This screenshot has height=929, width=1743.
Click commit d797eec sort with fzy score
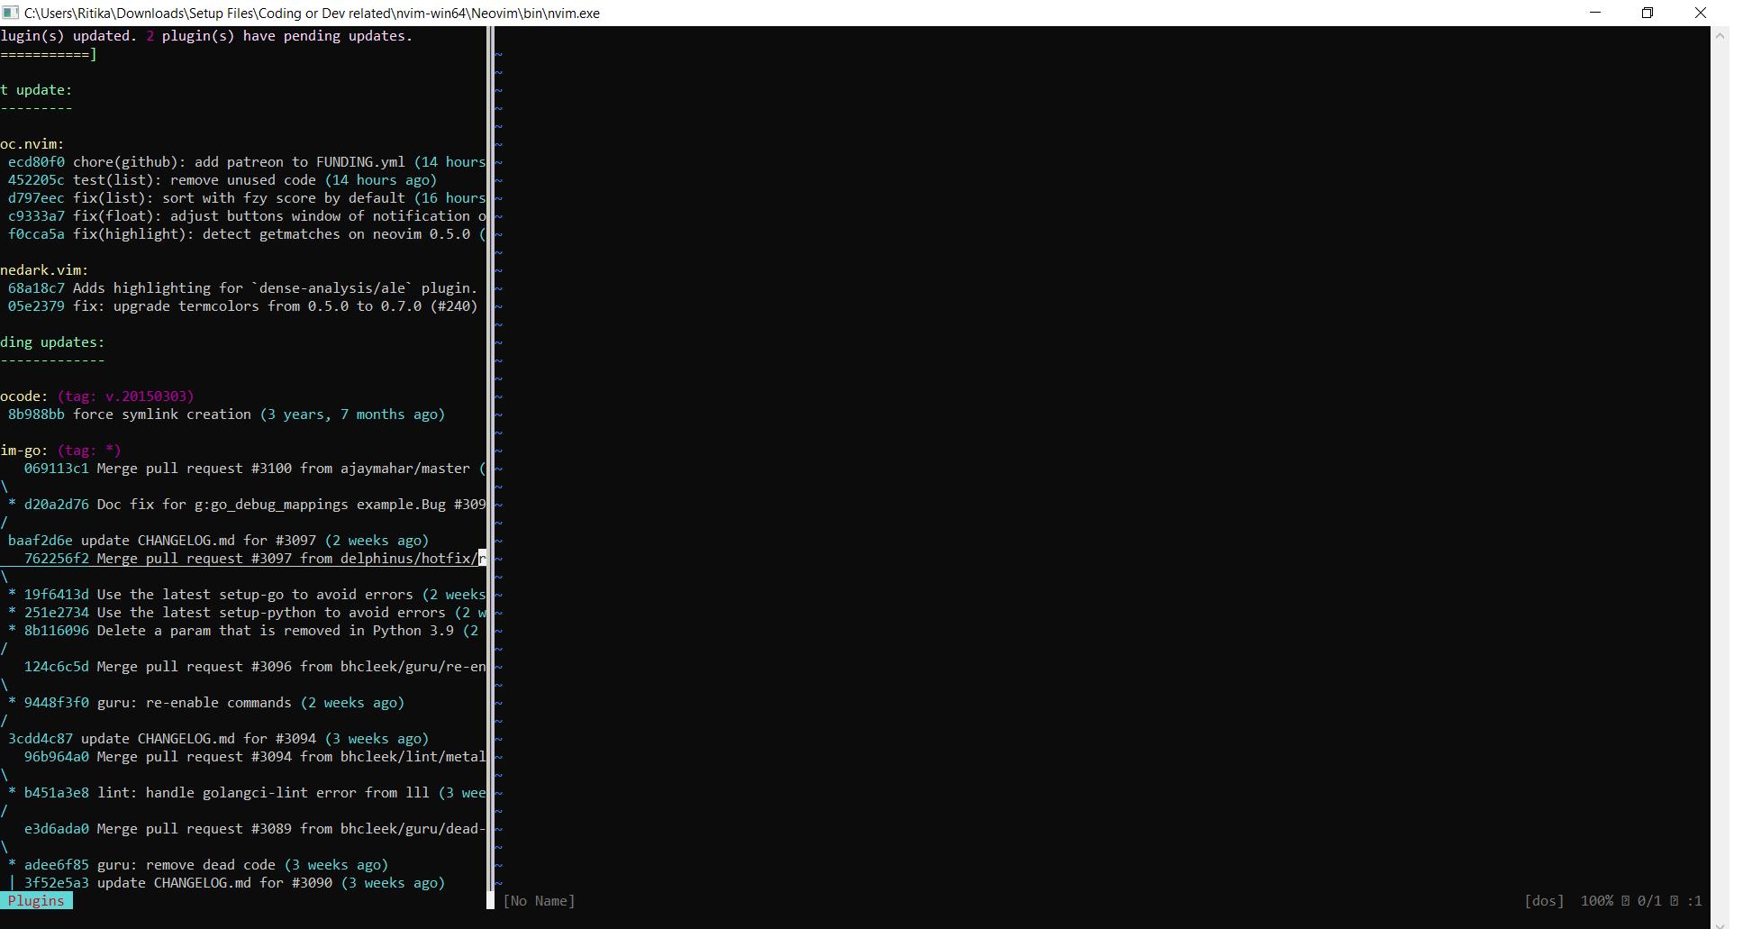[247, 198]
